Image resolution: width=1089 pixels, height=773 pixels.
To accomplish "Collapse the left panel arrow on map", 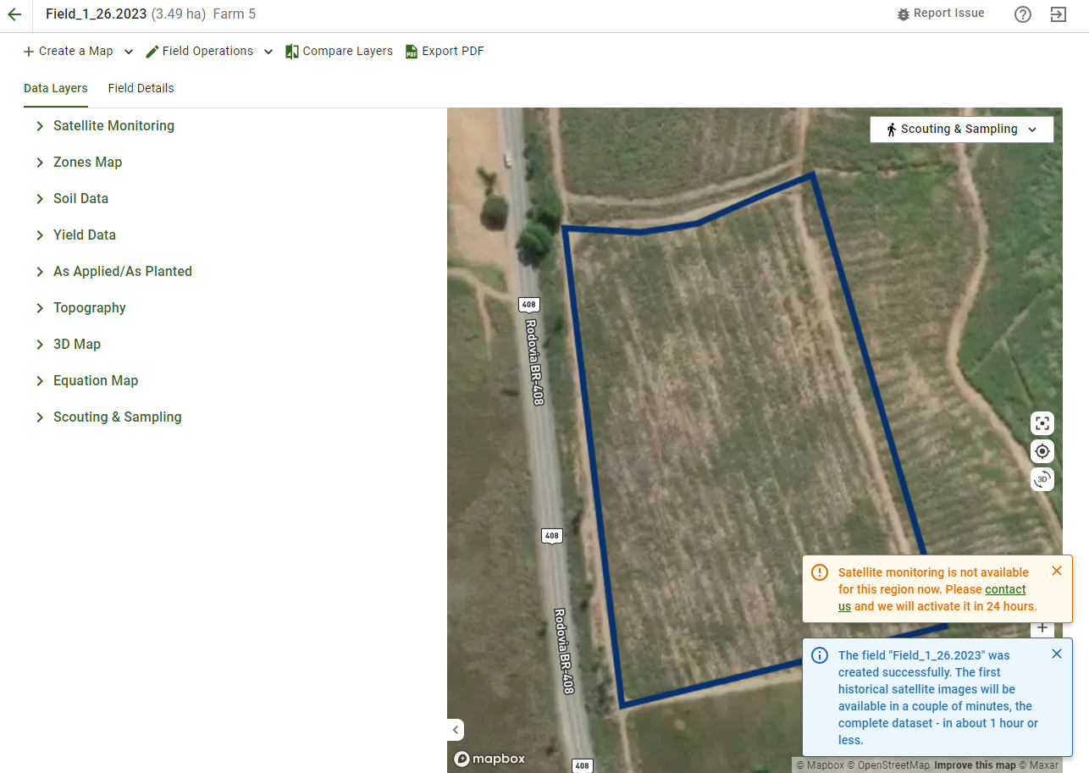I will pyautogui.click(x=456, y=729).
